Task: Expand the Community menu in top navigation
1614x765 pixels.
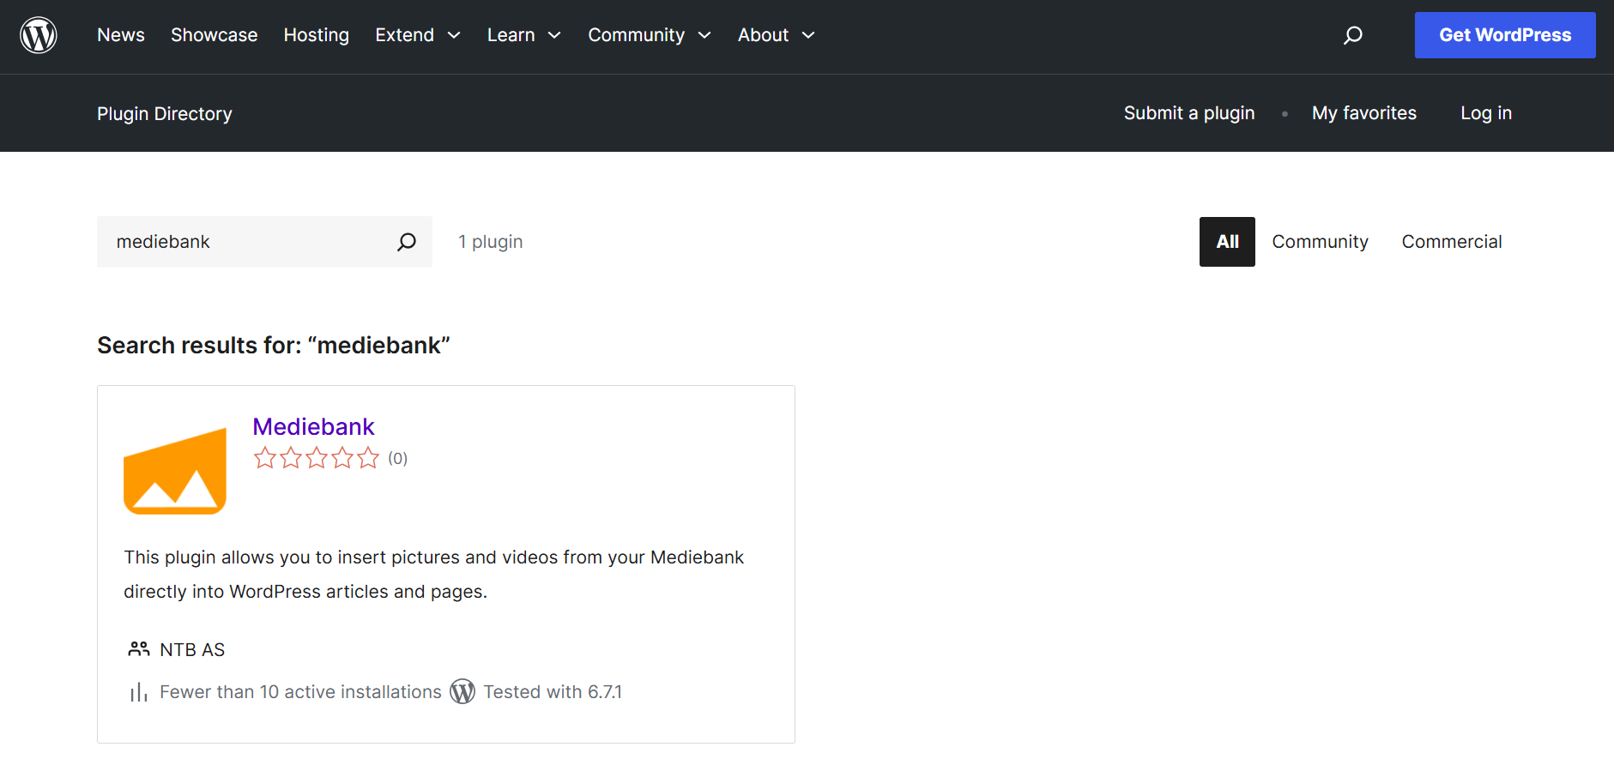Action: click(x=650, y=35)
